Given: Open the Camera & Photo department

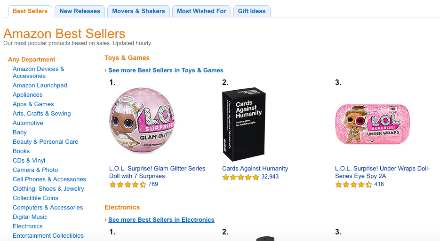Looking at the screenshot, I should pos(35,170).
